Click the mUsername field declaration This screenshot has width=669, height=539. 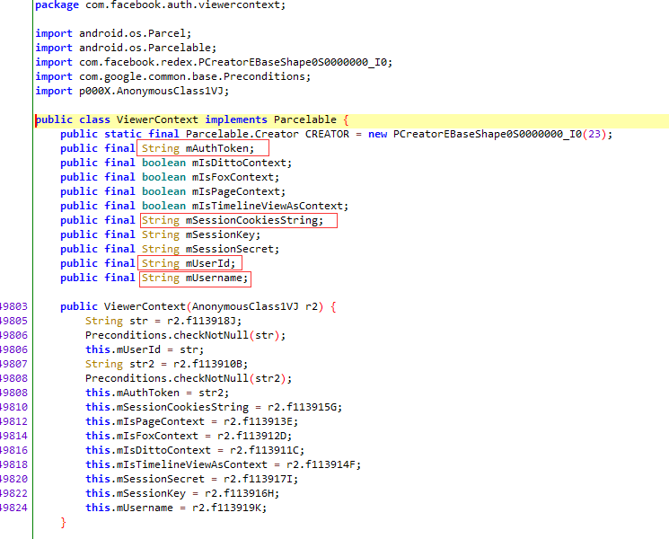(x=154, y=278)
